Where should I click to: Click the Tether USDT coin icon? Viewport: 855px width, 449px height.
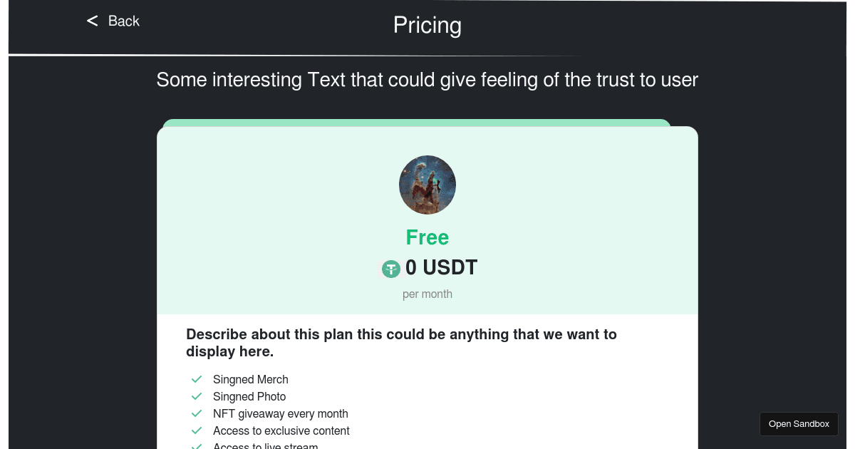pos(391,269)
